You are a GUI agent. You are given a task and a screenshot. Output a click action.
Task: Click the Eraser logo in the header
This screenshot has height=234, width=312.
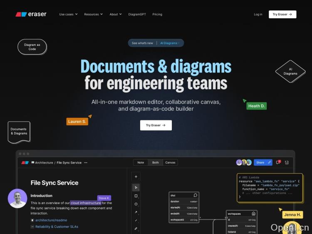tap(31, 14)
